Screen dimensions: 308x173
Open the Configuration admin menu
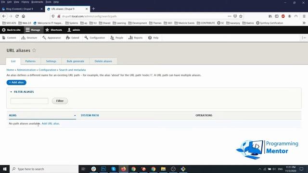tap(95, 37)
